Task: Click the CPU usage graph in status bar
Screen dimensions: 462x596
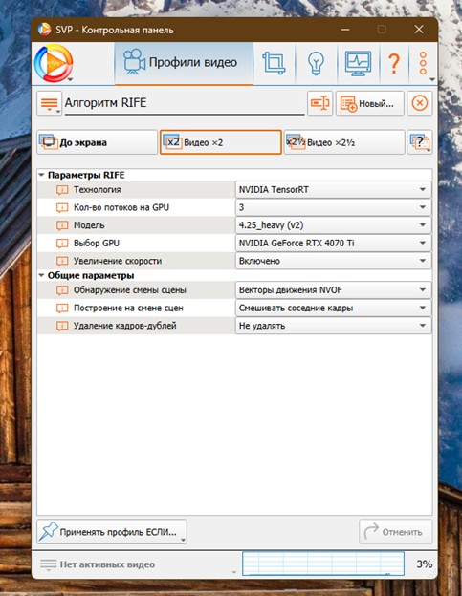Action: (323, 564)
